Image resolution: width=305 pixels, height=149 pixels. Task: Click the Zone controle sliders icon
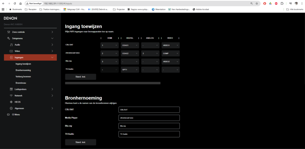(x=8, y=32)
